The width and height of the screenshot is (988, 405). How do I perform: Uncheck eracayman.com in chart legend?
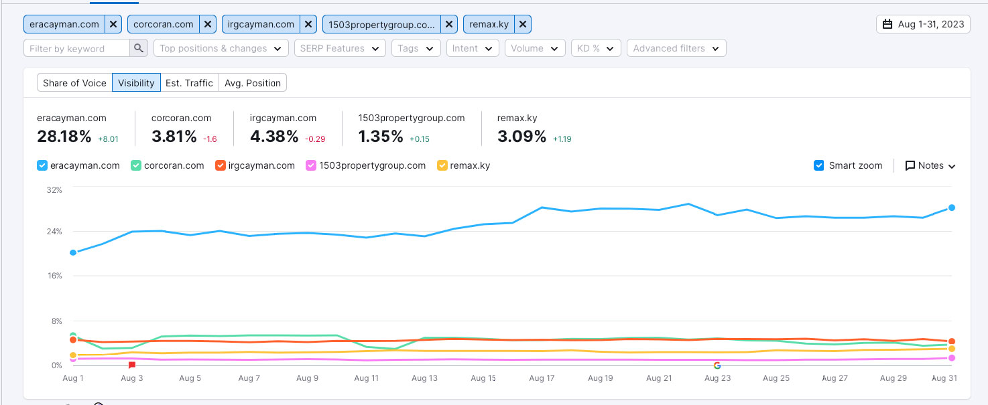coord(42,165)
